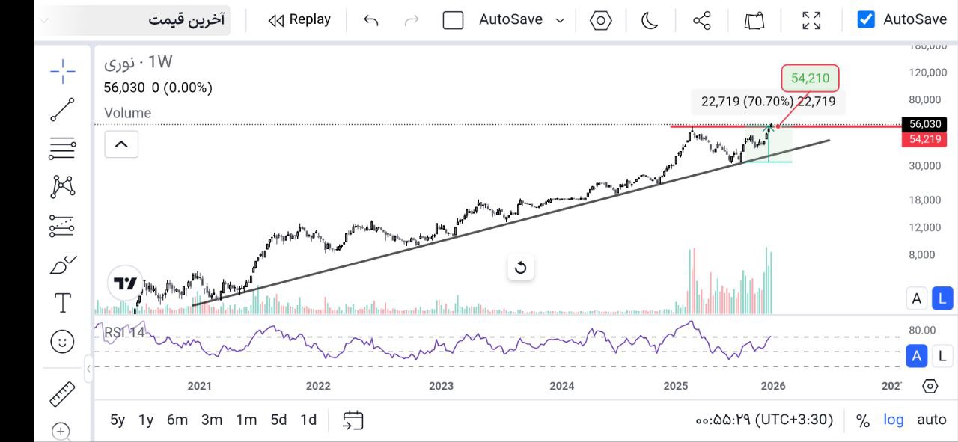
Task: Open the emoji stickers tool
Action: (62, 342)
